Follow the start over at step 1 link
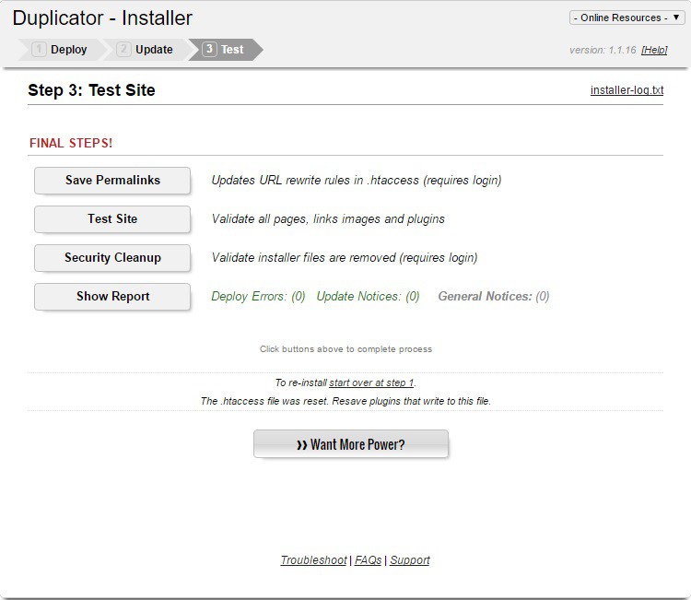This screenshot has height=600, width=691. tap(371, 382)
